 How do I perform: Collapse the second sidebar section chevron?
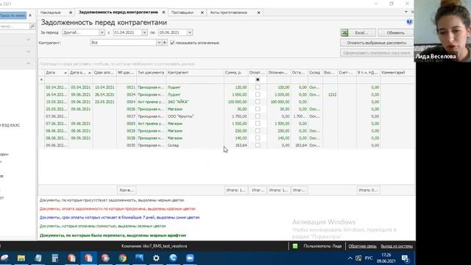point(28,52)
